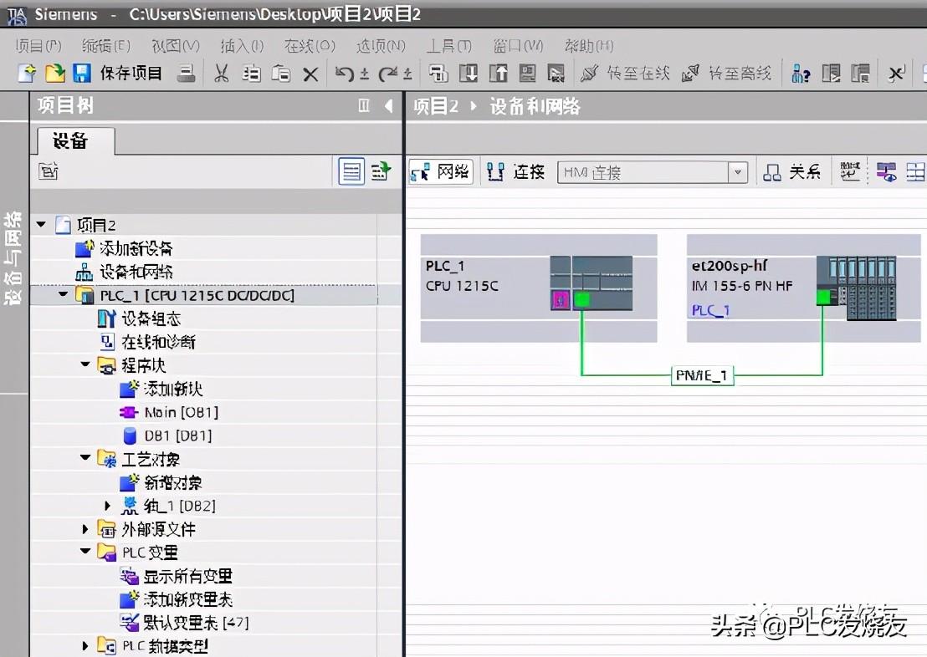This screenshot has width=927, height=657.
Task: Click the Stop CPU icon
Action: tap(860, 74)
